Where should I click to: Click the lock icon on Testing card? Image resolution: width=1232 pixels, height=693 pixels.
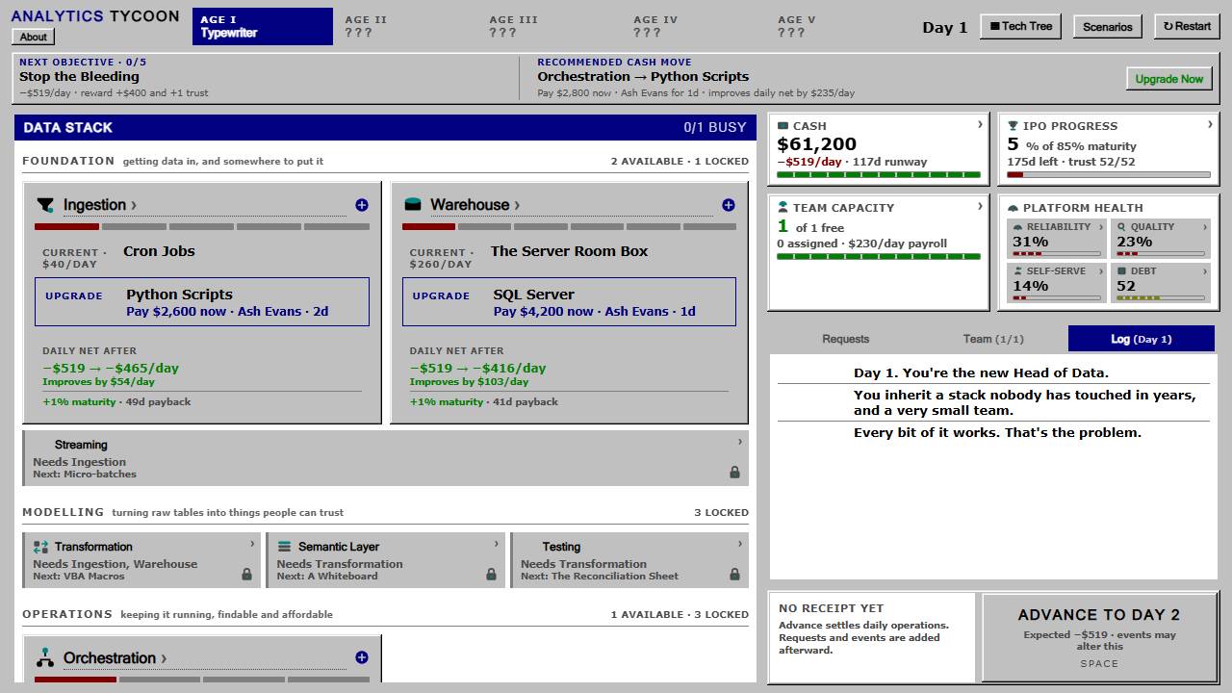(x=734, y=575)
